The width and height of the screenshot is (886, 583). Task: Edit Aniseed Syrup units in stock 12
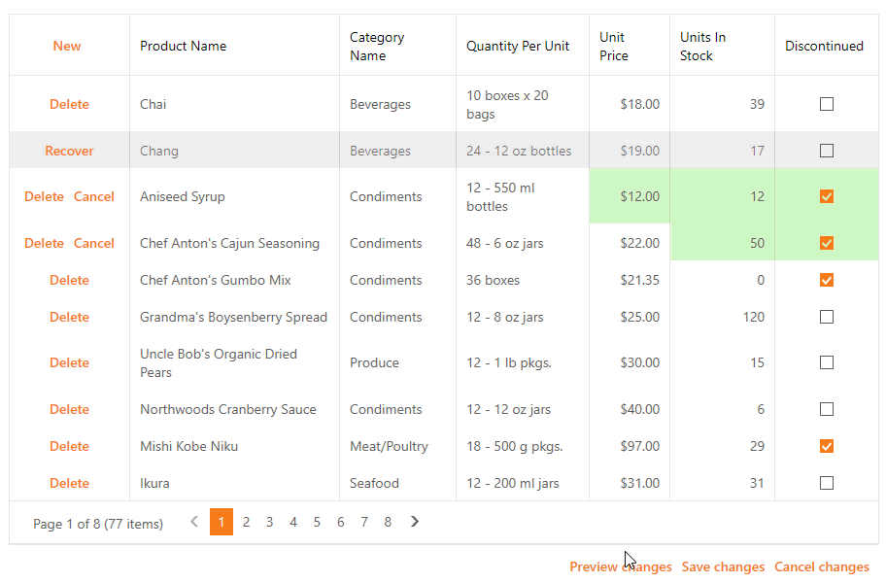(x=722, y=196)
